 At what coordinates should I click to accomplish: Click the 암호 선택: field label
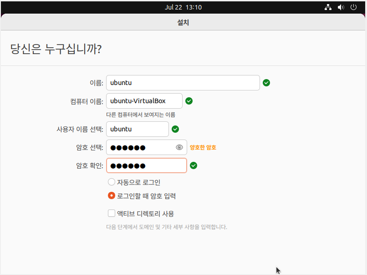(90, 147)
